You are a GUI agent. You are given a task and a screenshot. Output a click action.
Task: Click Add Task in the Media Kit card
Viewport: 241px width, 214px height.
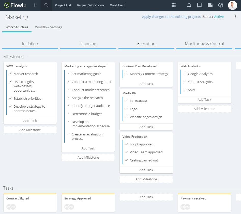coord(146,127)
